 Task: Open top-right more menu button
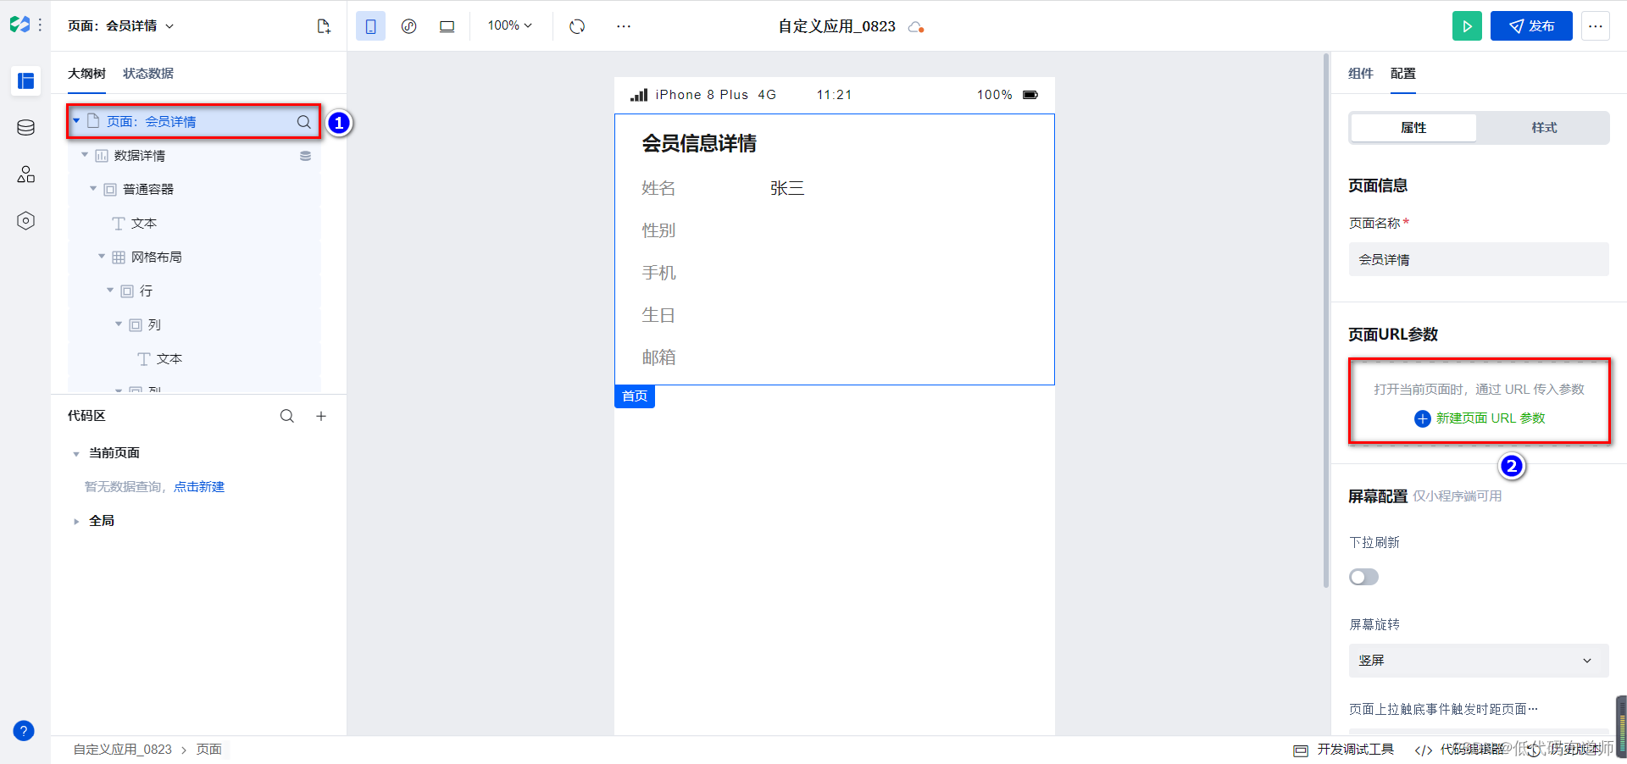pos(1596,26)
